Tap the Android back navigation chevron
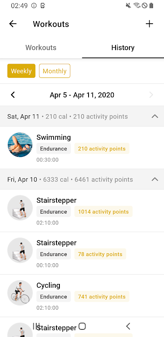Image resolution: width=164 pixels, height=337 pixels. coord(128,326)
